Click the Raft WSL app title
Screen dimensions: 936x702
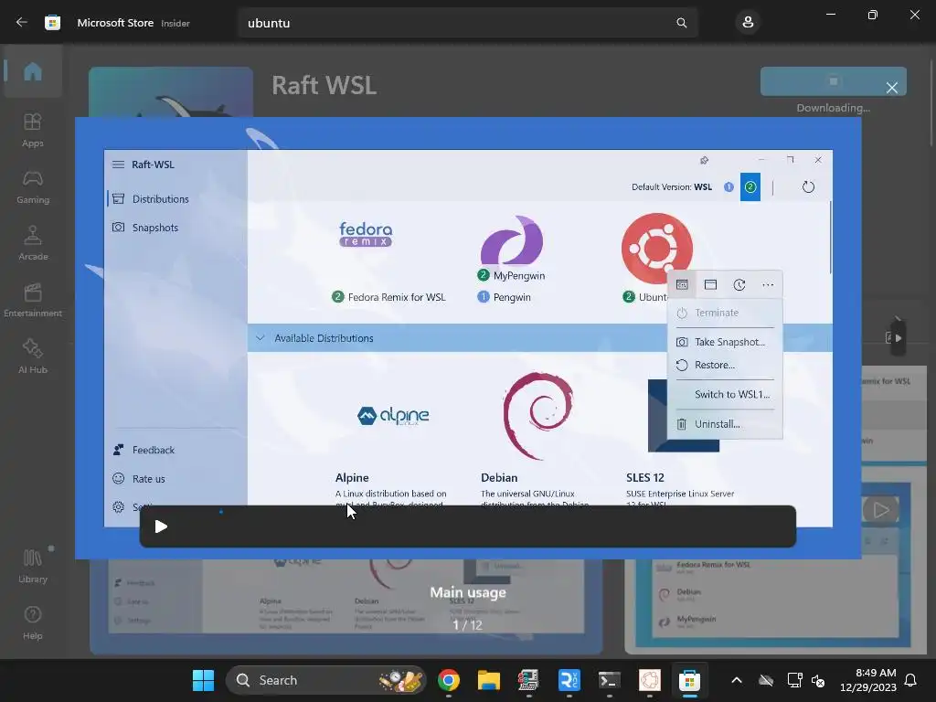(324, 85)
